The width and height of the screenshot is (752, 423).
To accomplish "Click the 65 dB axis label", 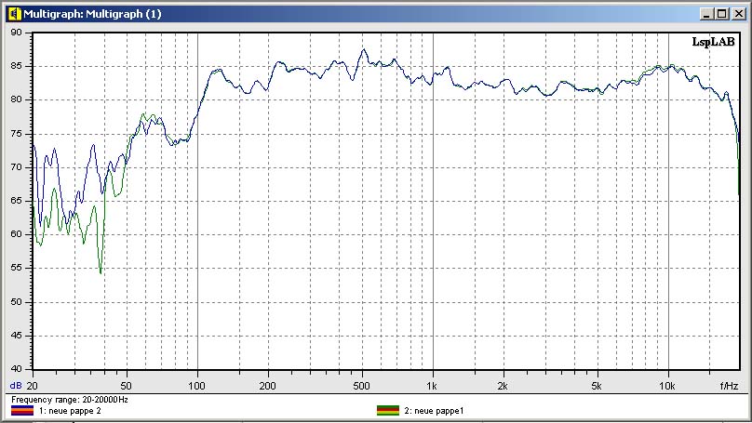I will point(17,200).
